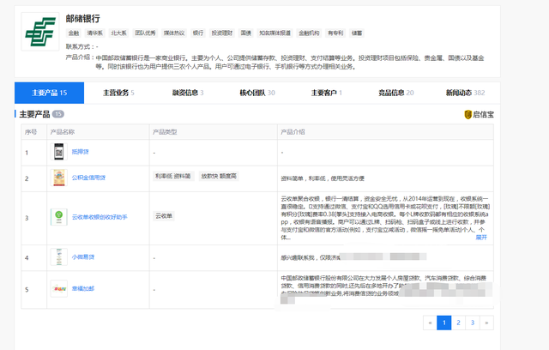
Task: Go to the next page with » button
Action: pyautogui.click(x=486, y=323)
